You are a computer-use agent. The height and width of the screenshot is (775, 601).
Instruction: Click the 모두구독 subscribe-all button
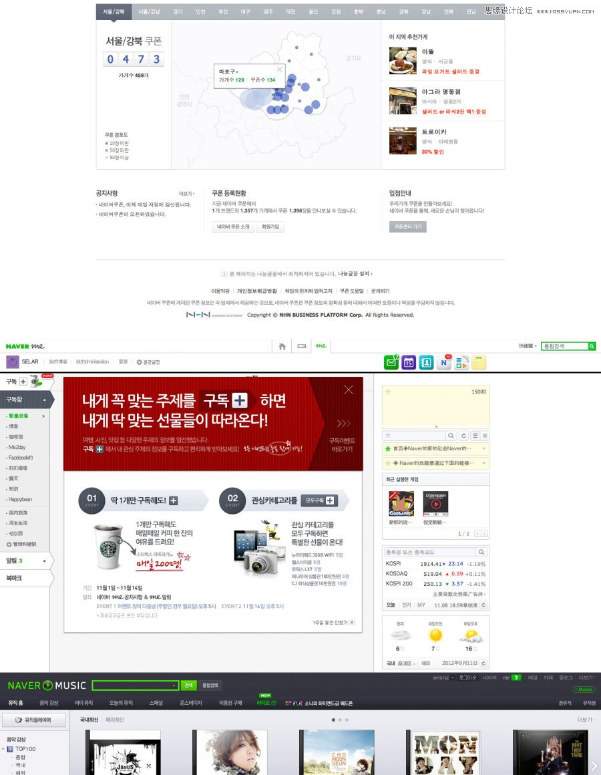(319, 500)
